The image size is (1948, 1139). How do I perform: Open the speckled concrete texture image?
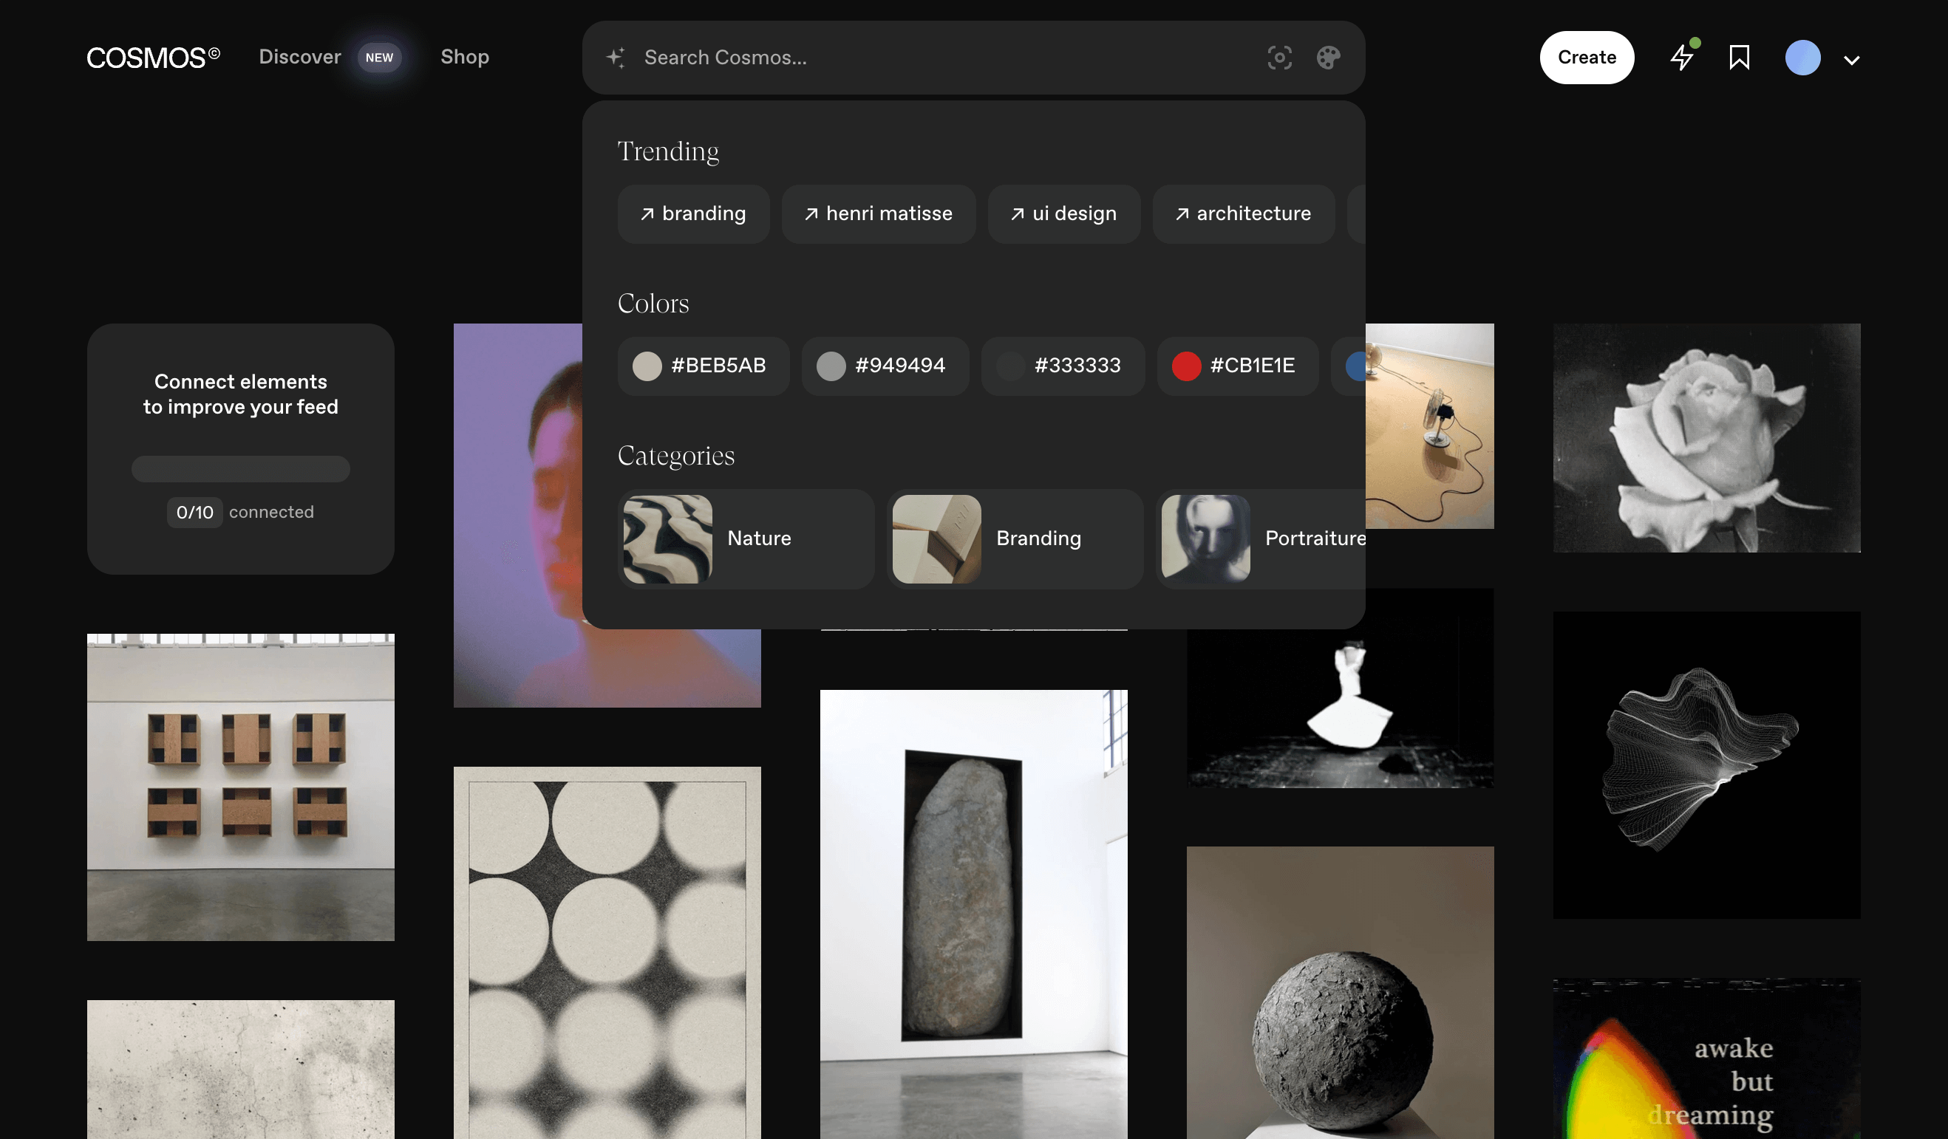240,1070
